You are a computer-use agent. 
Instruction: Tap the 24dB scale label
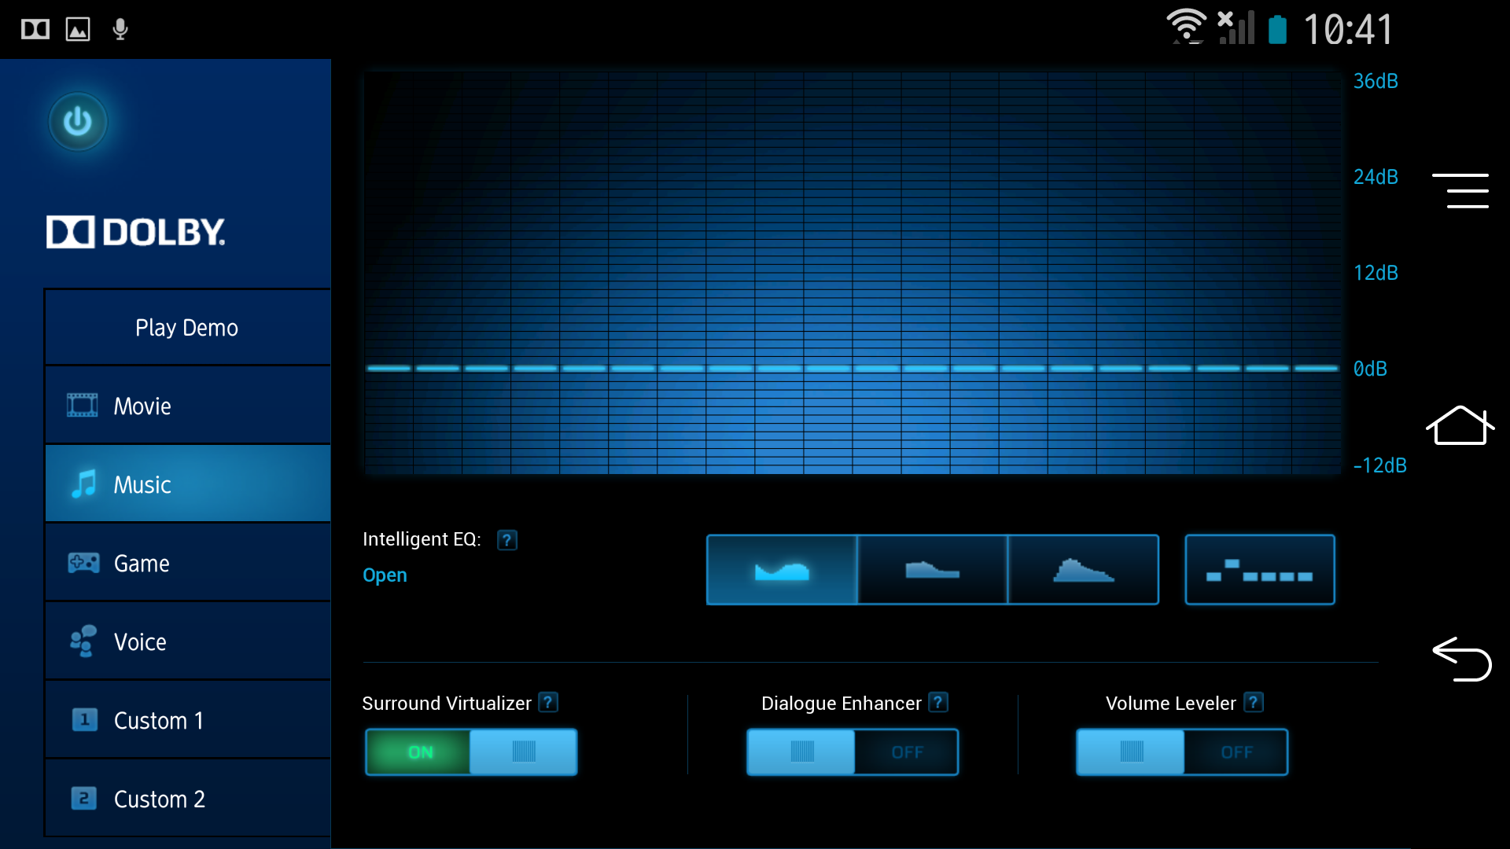coord(1376,177)
